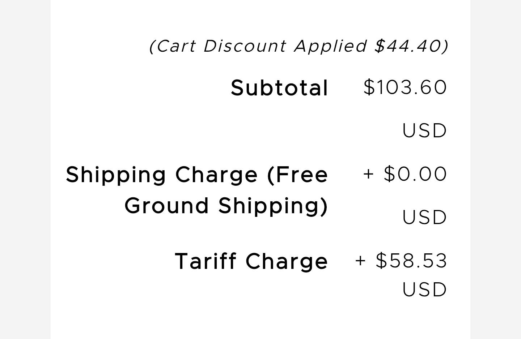
Task: Click USD beneath the shipping amount
Action: (x=424, y=218)
